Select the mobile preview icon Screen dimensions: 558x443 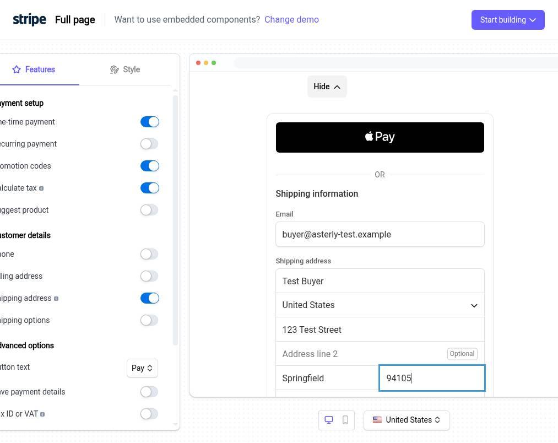coord(345,420)
